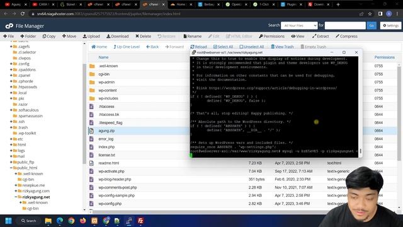
Task: Select the wp-includes folder row
Action: (x=242, y=98)
